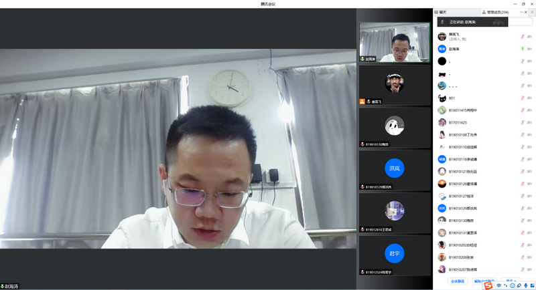Click the member search field
The width and height of the screenshot is (536, 290).
(521, 22)
